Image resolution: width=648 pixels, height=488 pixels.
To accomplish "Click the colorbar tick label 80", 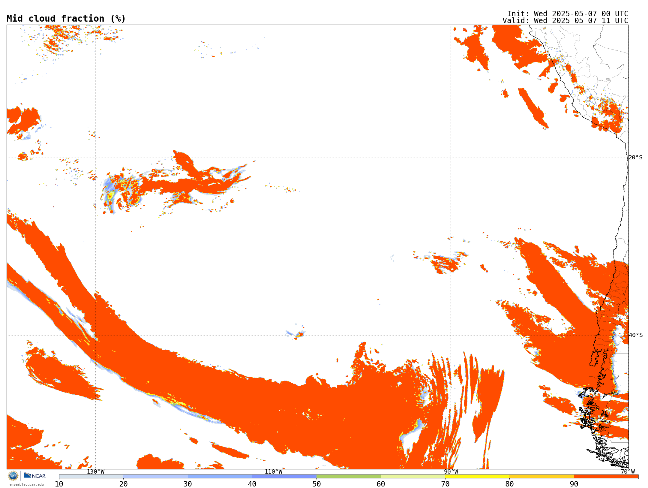I will pos(509,484).
